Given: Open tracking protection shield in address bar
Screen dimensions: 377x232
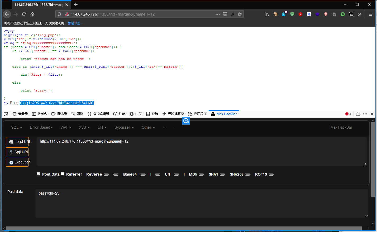Looking at the screenshot, I should (59, 14).
